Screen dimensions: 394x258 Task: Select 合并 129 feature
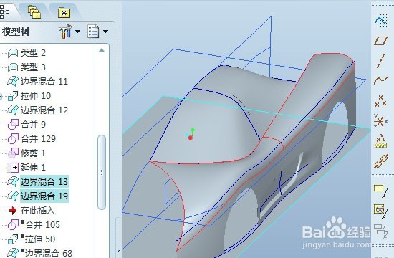[38, 139]
